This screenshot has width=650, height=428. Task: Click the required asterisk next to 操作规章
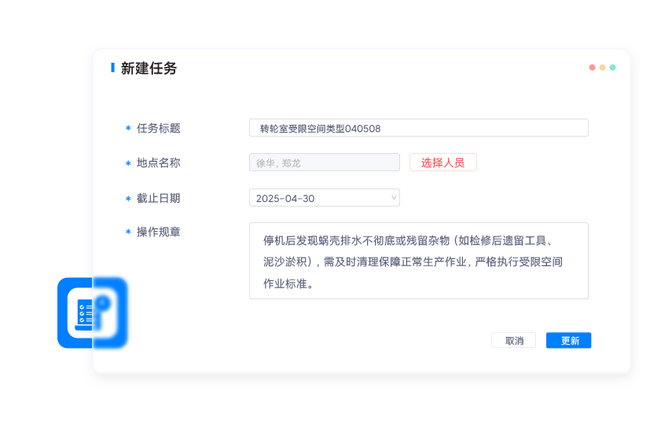click(128, 232)
